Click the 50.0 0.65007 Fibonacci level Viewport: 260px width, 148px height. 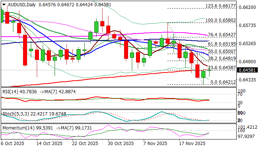[222, 51]
